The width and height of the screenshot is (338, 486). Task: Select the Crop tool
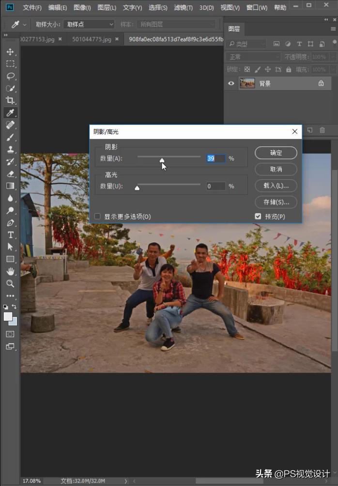(x=10, y=100)
